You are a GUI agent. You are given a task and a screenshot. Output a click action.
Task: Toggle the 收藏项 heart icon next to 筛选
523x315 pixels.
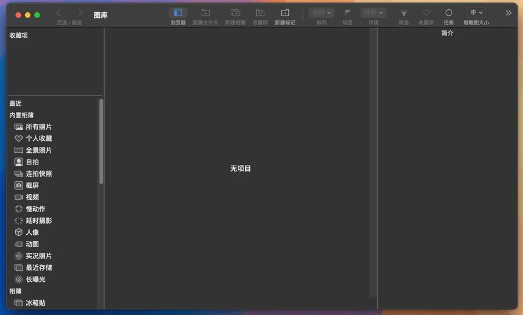coord(426,13)
